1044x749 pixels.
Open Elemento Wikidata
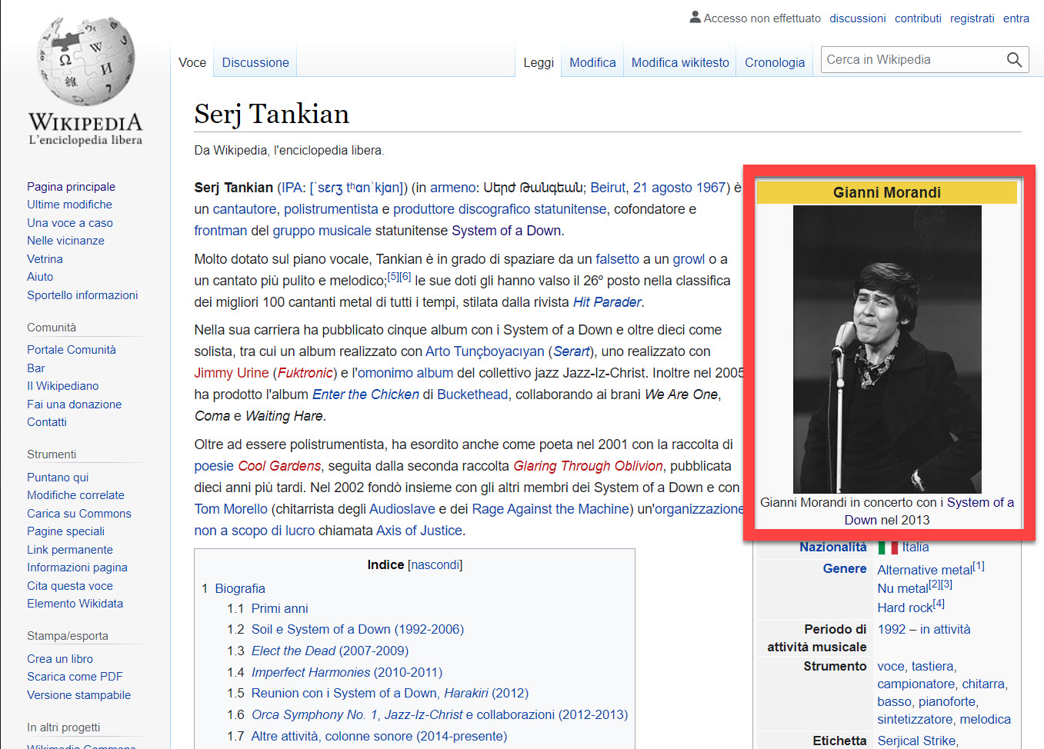(x=75, y=604)
